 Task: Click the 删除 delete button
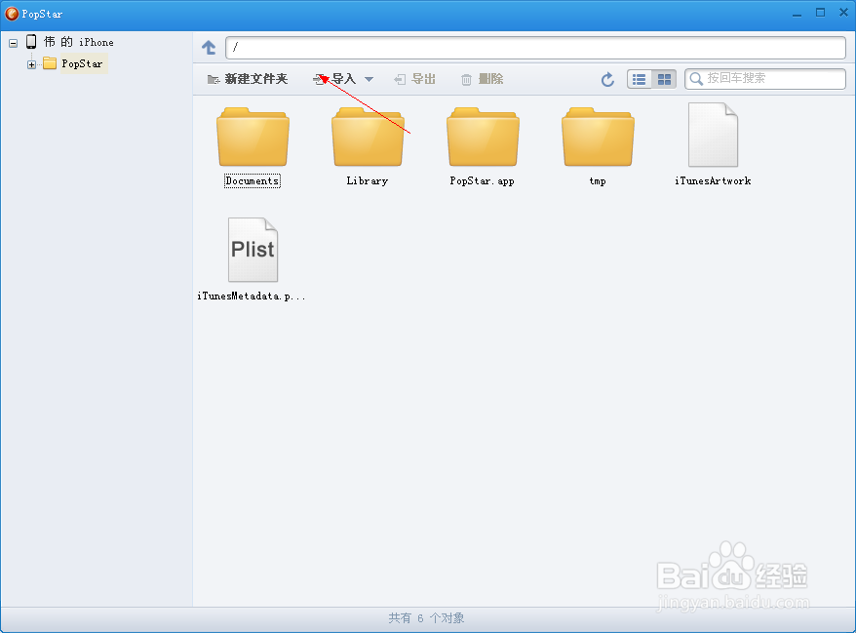click(x=482, y=79)
